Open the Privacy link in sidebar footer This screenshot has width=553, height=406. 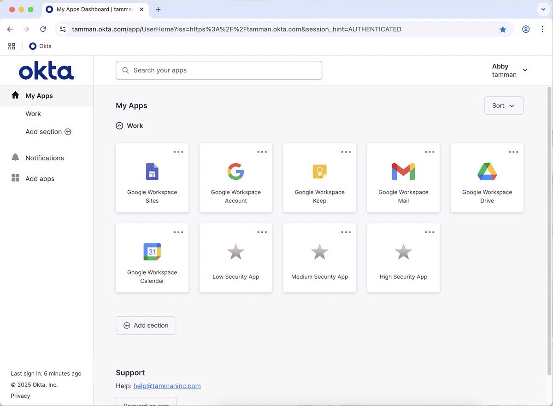pyautogui.click(x=20, y=396)
